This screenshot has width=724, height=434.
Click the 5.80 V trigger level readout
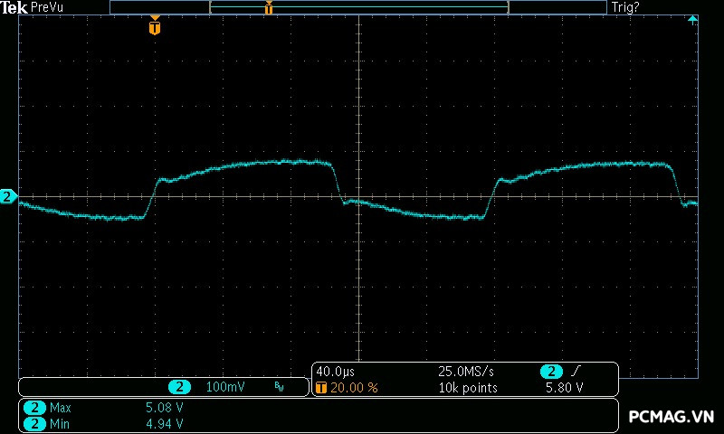tap(563, 388)
